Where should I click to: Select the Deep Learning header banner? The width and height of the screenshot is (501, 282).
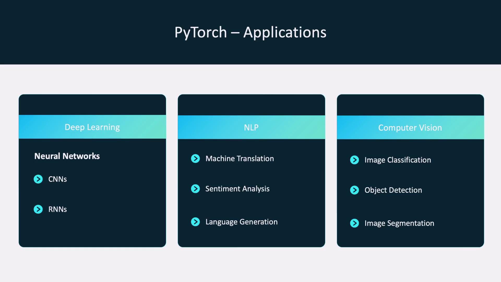point(92,127)
